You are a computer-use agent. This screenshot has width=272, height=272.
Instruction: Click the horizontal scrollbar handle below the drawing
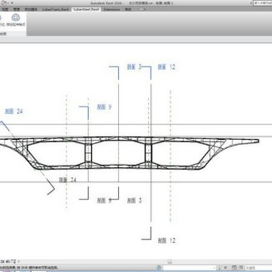click(170, 261)
